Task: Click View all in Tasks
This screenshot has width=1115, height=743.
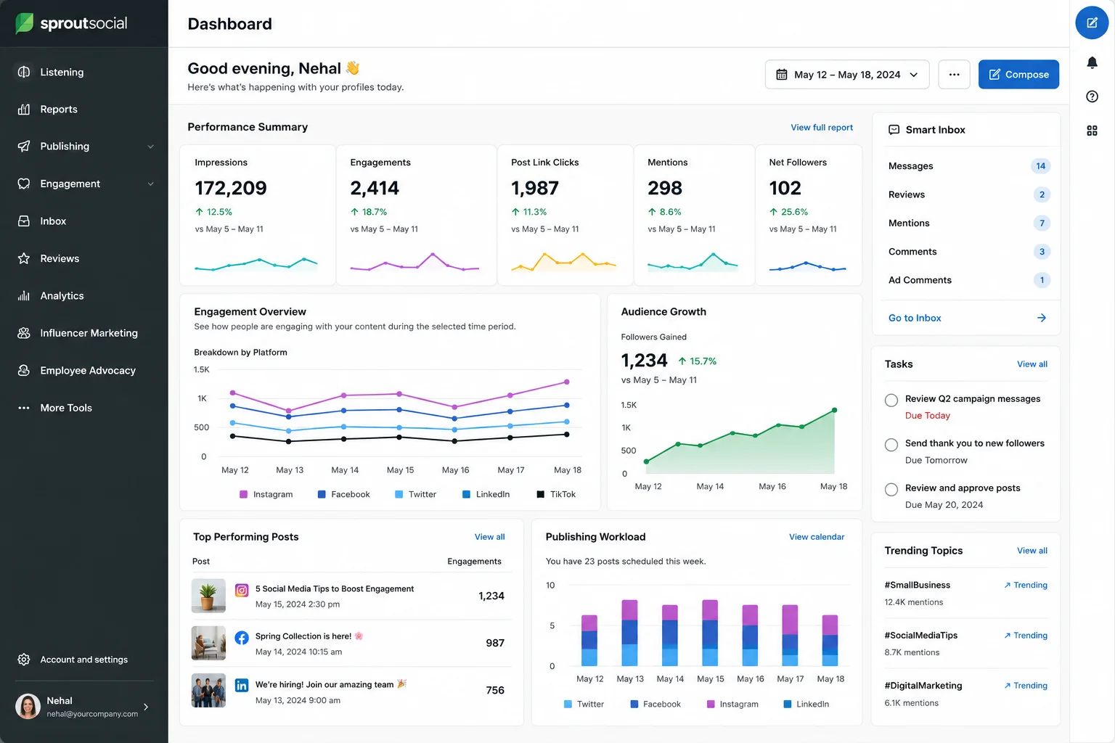Action: (x=1032, y=364)
